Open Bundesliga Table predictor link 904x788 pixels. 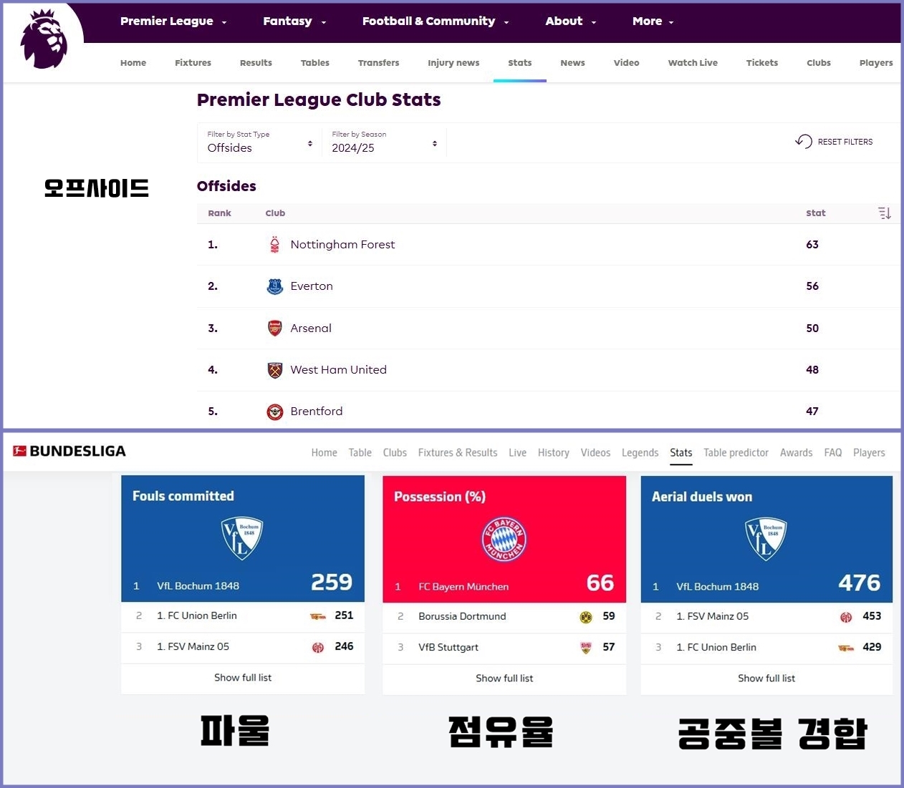tap(736, 453)
